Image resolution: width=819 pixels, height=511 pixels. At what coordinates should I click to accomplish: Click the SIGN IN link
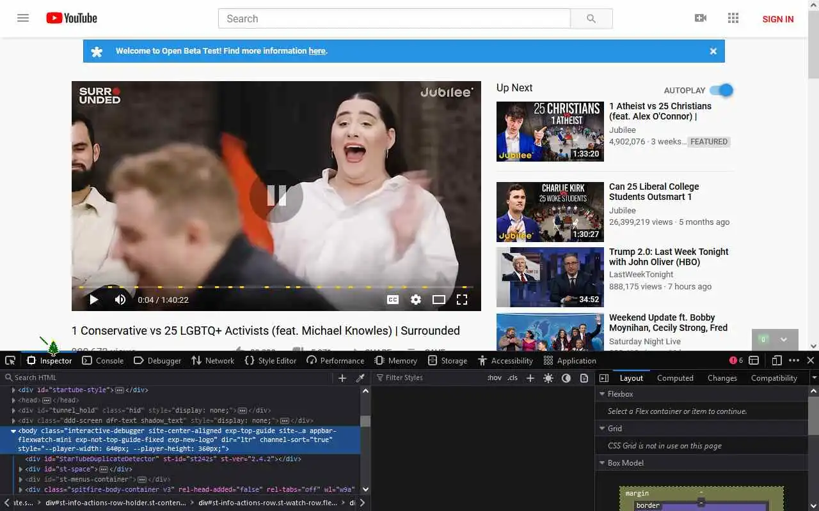point(778,19)
